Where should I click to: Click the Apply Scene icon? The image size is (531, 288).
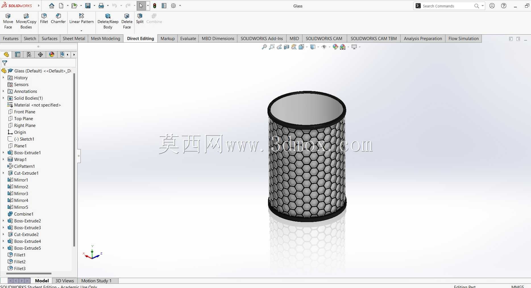click(343, 47)
